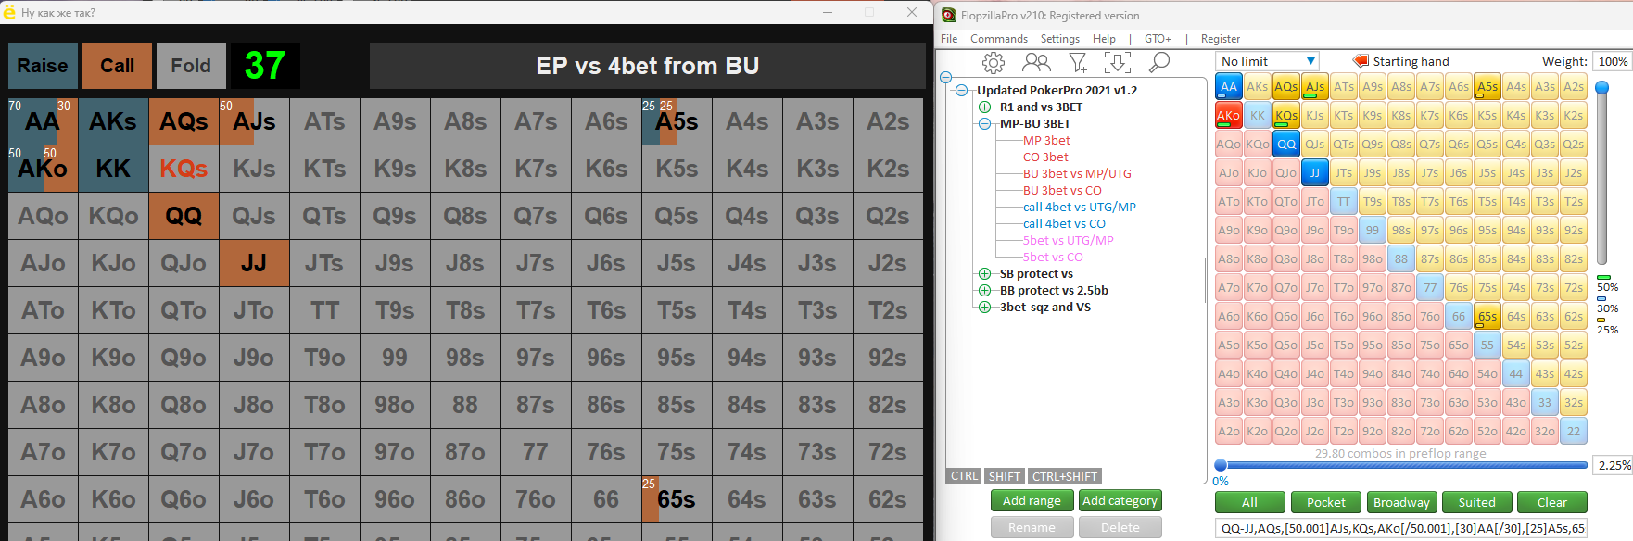Toggle QQ in the Flopzilla hand matrix
The width and height of the screenshot is (1633, 541).
tap(1286, 145)
